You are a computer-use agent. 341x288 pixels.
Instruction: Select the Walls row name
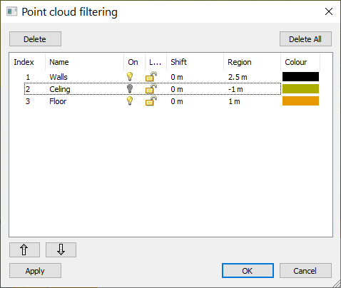coord(58,77)
